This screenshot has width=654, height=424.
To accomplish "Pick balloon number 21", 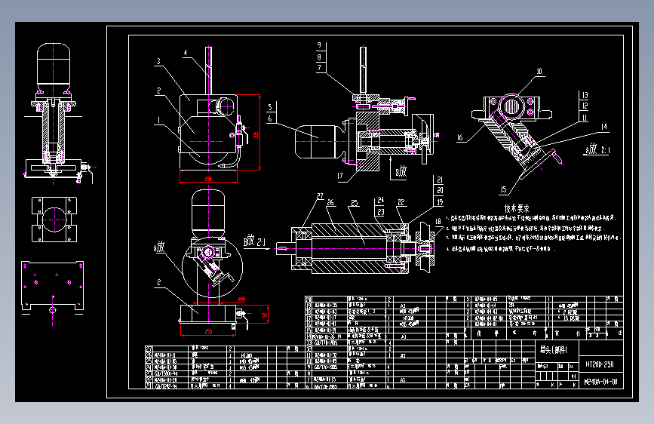I will 440,180.
